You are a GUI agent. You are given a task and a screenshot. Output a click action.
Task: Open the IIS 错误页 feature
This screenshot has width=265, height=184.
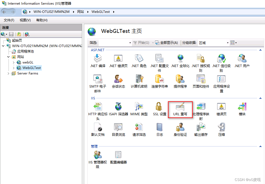[221, 109]
